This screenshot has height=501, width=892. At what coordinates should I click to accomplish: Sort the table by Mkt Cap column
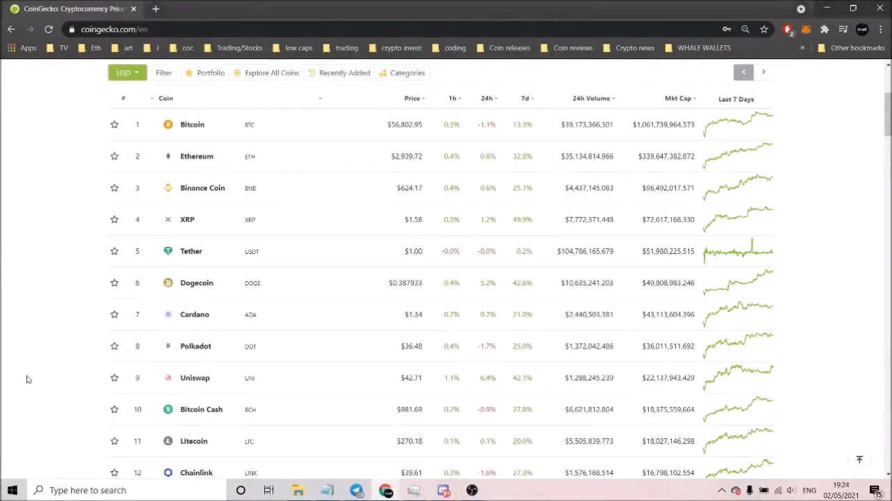tap(679, 98)
